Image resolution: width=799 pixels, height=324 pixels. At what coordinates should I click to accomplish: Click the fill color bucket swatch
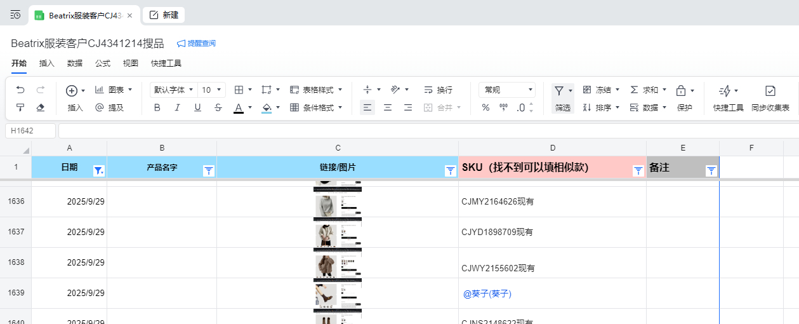(267, 108)
